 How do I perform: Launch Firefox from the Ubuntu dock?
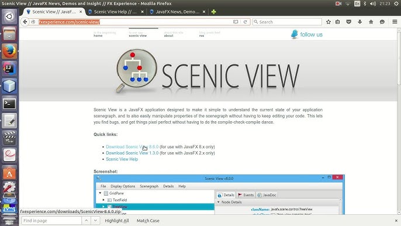pyautogui.click(x=9, y=52)
